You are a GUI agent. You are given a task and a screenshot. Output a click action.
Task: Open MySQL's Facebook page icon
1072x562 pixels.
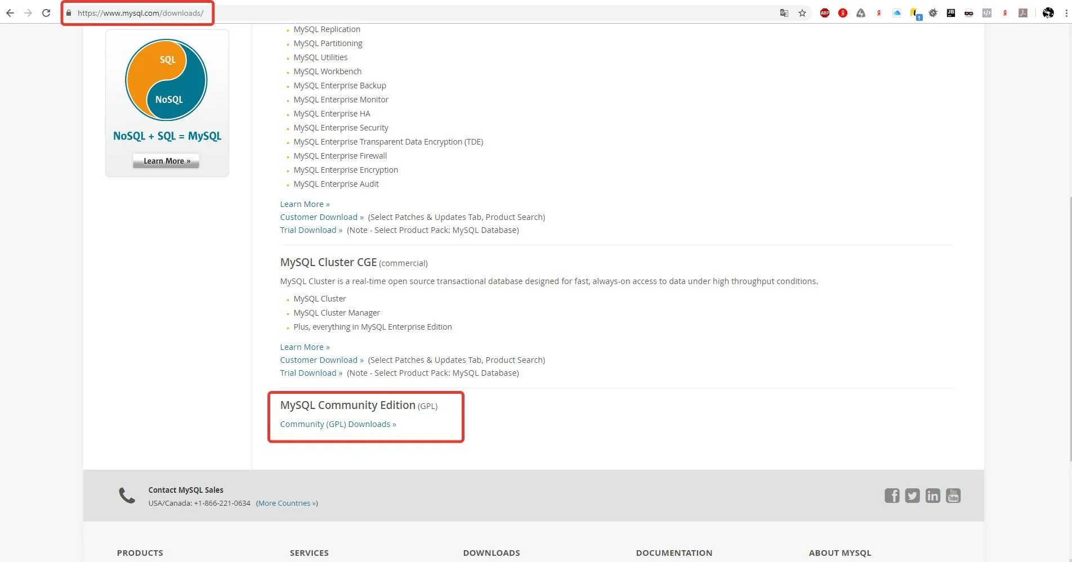tap(892, 496)
